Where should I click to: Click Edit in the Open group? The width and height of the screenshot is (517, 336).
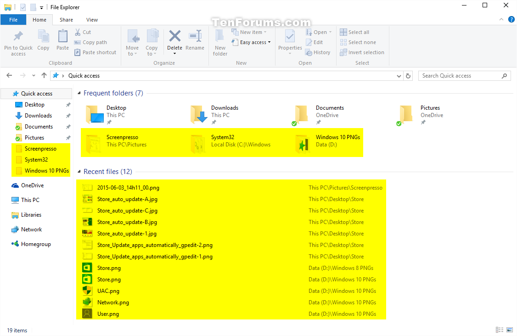(x=315, y=42)
